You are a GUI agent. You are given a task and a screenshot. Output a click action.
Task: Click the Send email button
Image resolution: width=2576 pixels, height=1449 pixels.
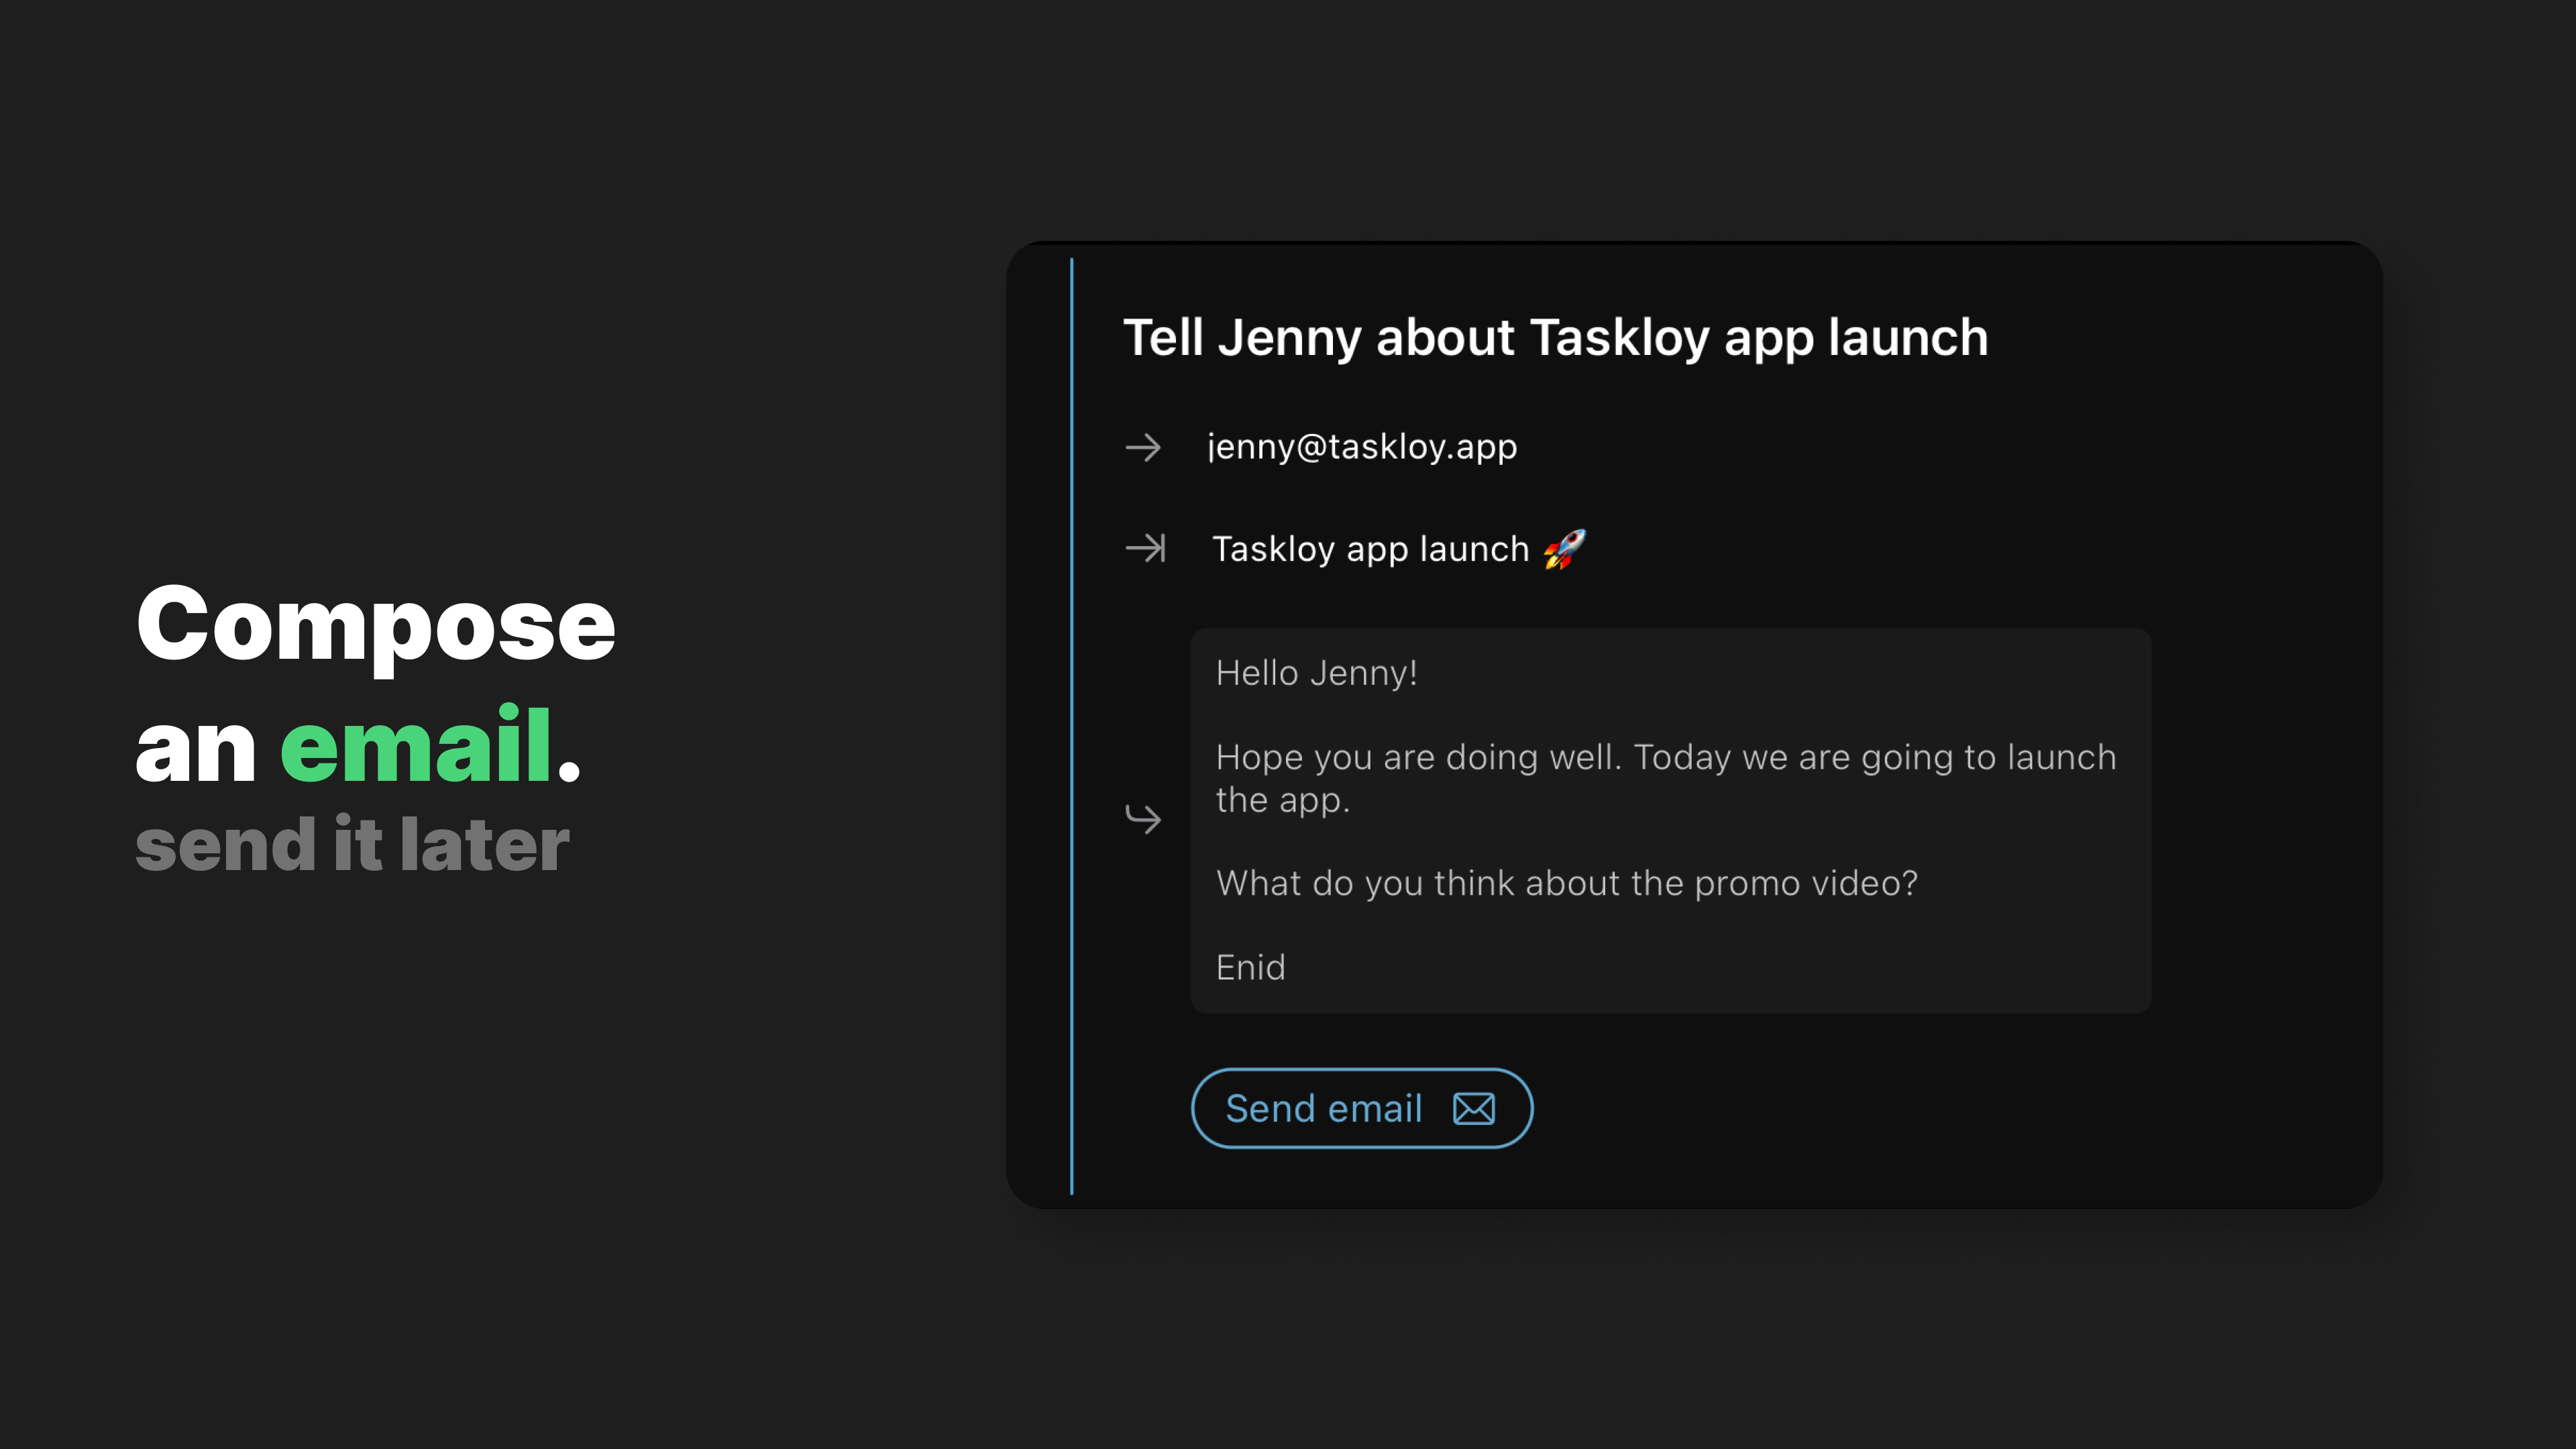(1362, 1108)
